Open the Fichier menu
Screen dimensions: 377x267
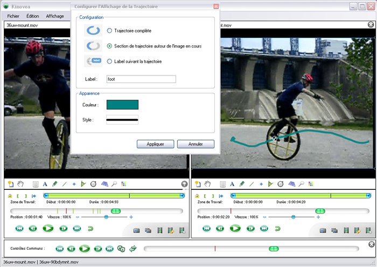tap(13, 16)
